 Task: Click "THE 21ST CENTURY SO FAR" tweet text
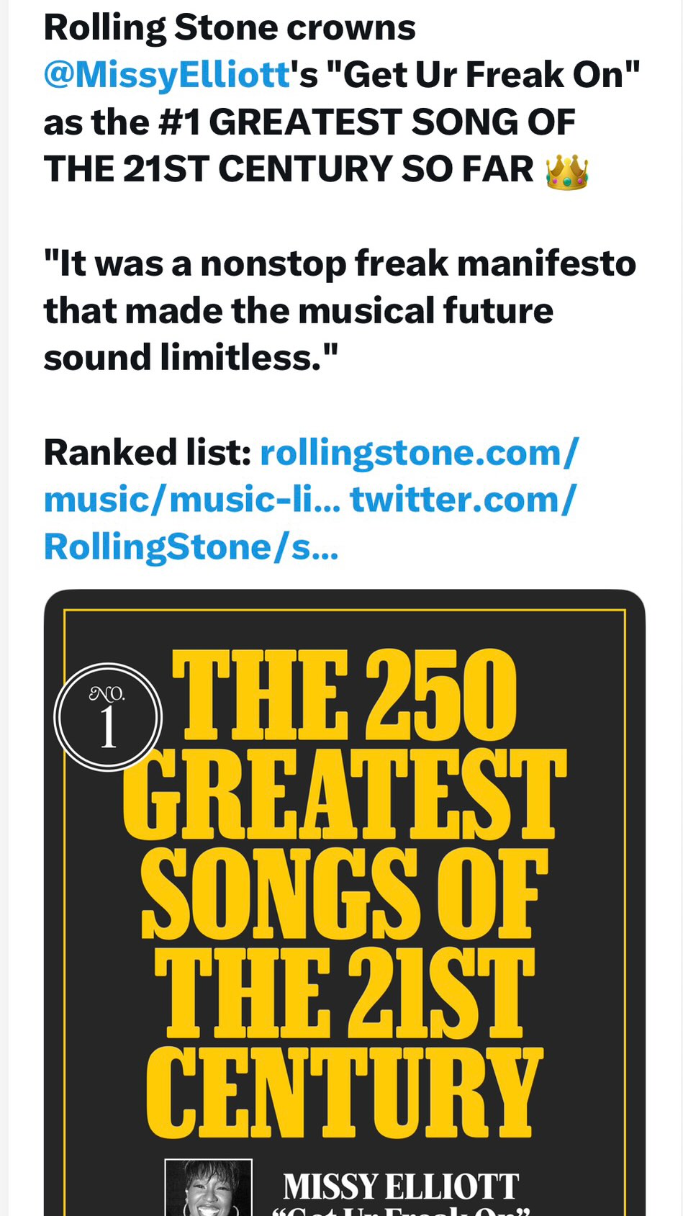[289, 170]
